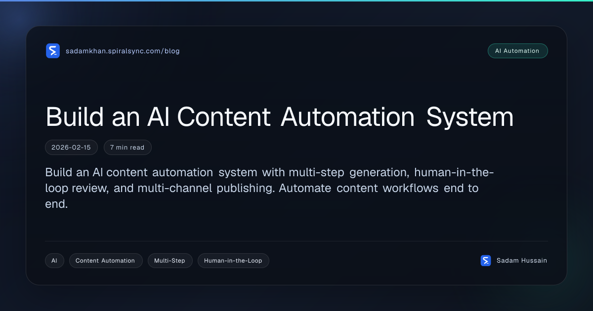Click the author name Sadam Hussain
593x311 pixels.
[522, 261]
